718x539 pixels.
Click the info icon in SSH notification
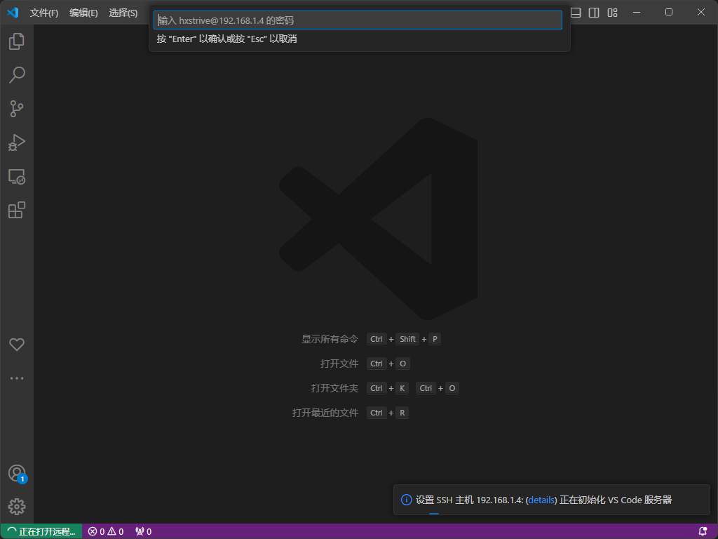pos(406,500)
